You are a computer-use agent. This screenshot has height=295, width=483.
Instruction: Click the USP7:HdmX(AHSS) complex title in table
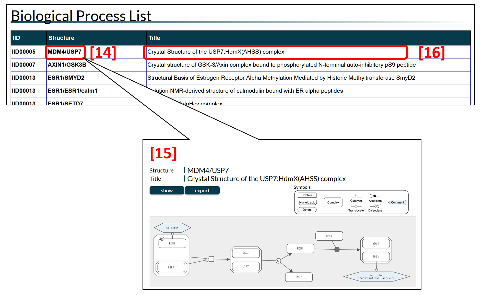click(x=216, y=52)
